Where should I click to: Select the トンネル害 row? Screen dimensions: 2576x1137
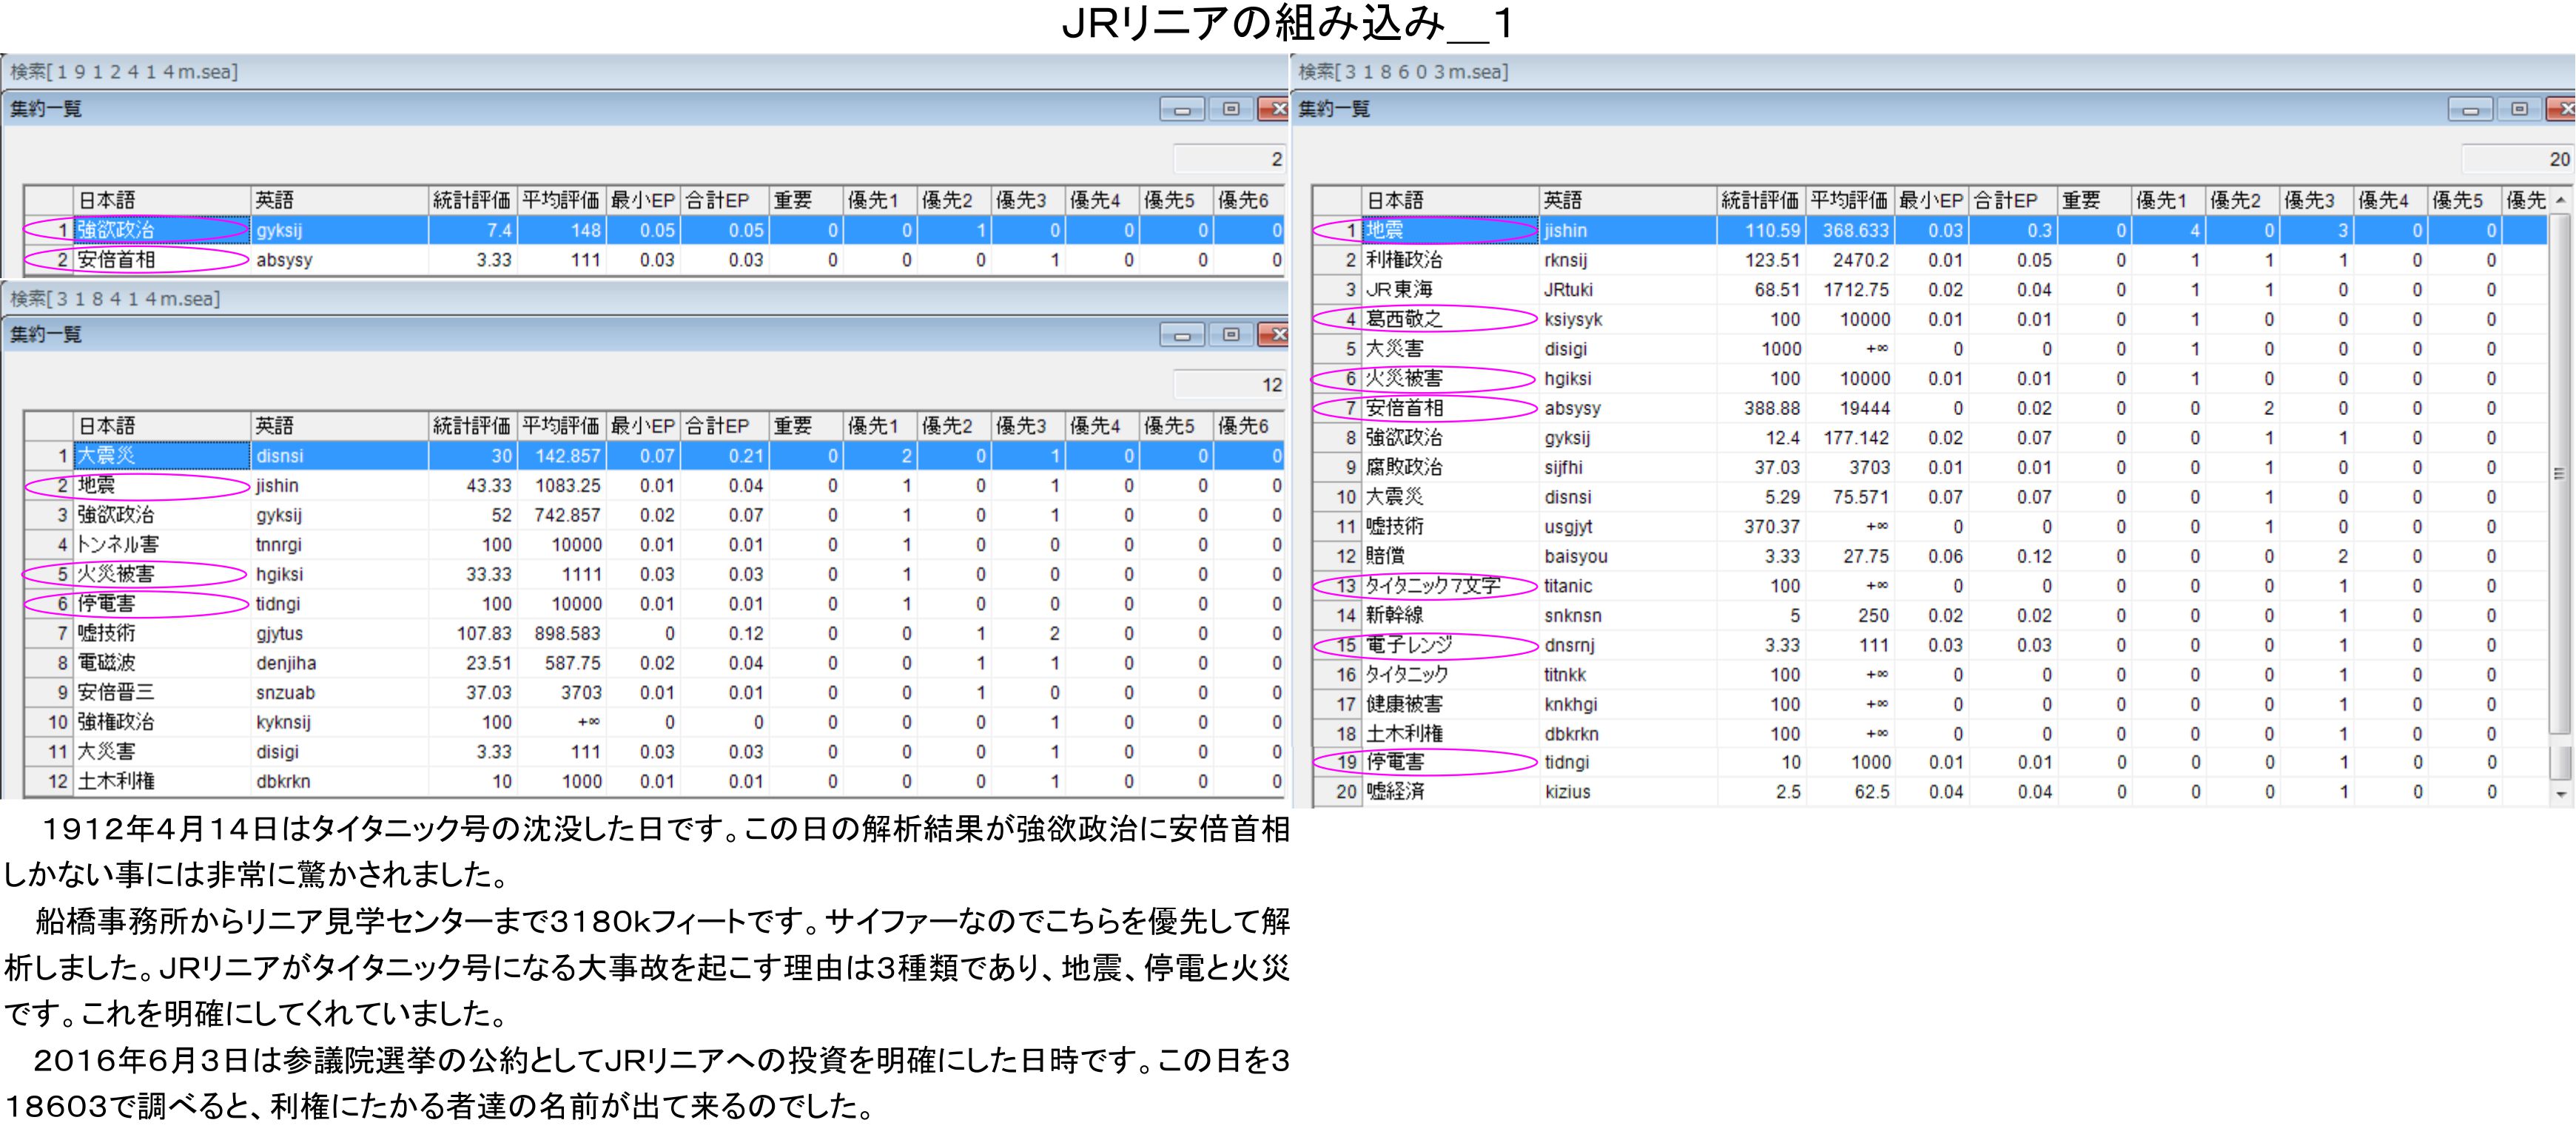pos(118,545)
